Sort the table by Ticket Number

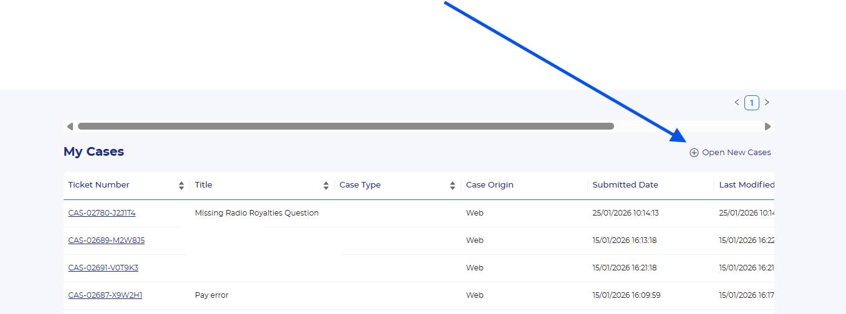(x=181, y=185)
